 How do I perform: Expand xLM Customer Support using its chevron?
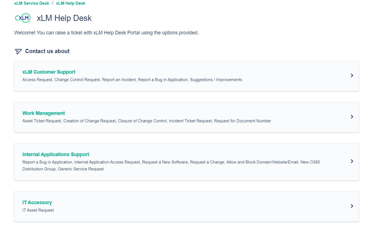click(x=352, y=75)
